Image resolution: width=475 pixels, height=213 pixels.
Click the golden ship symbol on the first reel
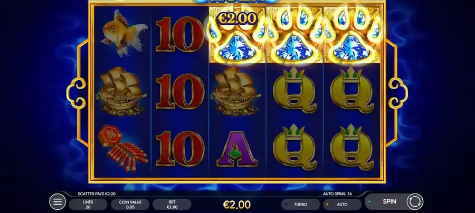(x=121, y=91)
